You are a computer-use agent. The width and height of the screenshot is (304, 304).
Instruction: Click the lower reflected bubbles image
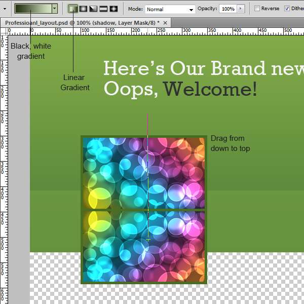click(144, 246)
